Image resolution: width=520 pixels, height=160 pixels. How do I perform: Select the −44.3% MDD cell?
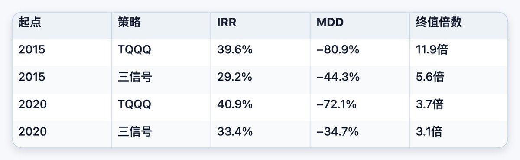[338, 77]
